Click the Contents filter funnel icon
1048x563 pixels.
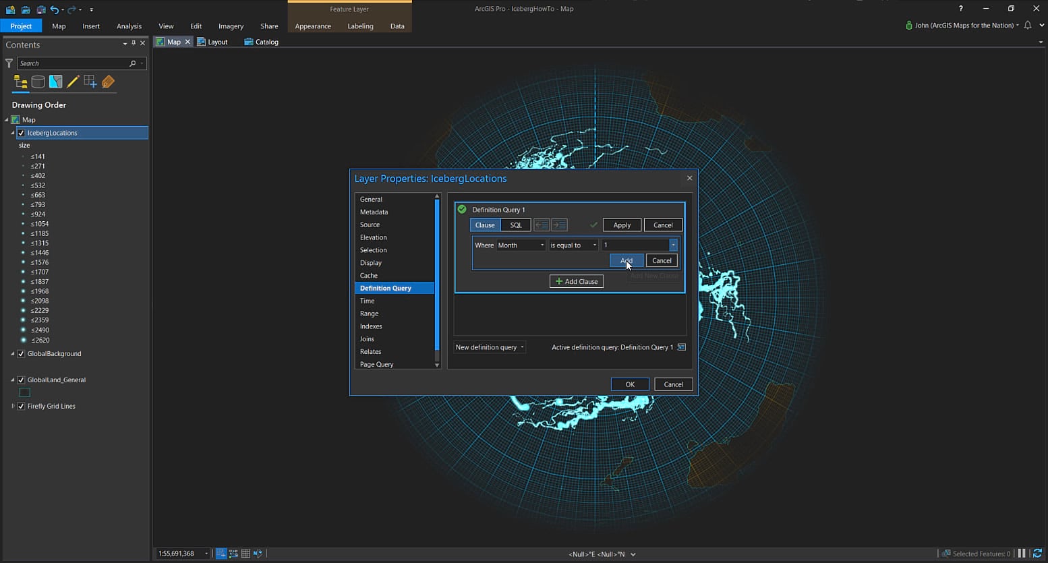(x=9, y=63)
